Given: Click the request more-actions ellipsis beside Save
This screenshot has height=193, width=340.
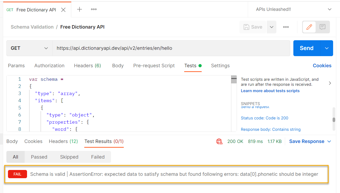Looking at the screenshot, I should click(x=286, y=27).
